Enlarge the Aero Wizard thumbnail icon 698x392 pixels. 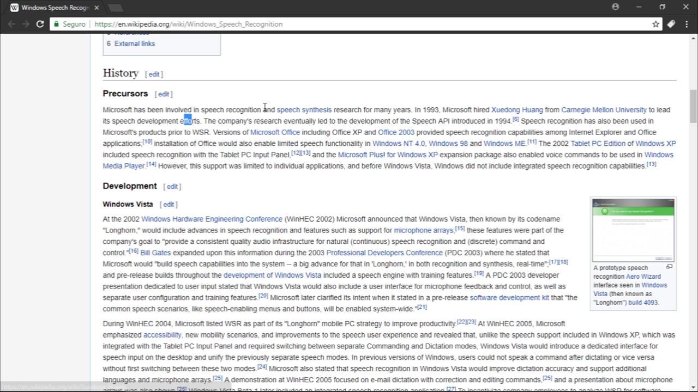[x=669, y=267]
